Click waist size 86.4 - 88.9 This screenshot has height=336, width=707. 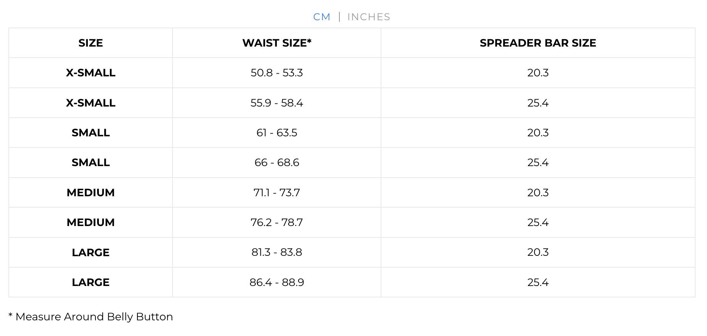coord(277,282)
